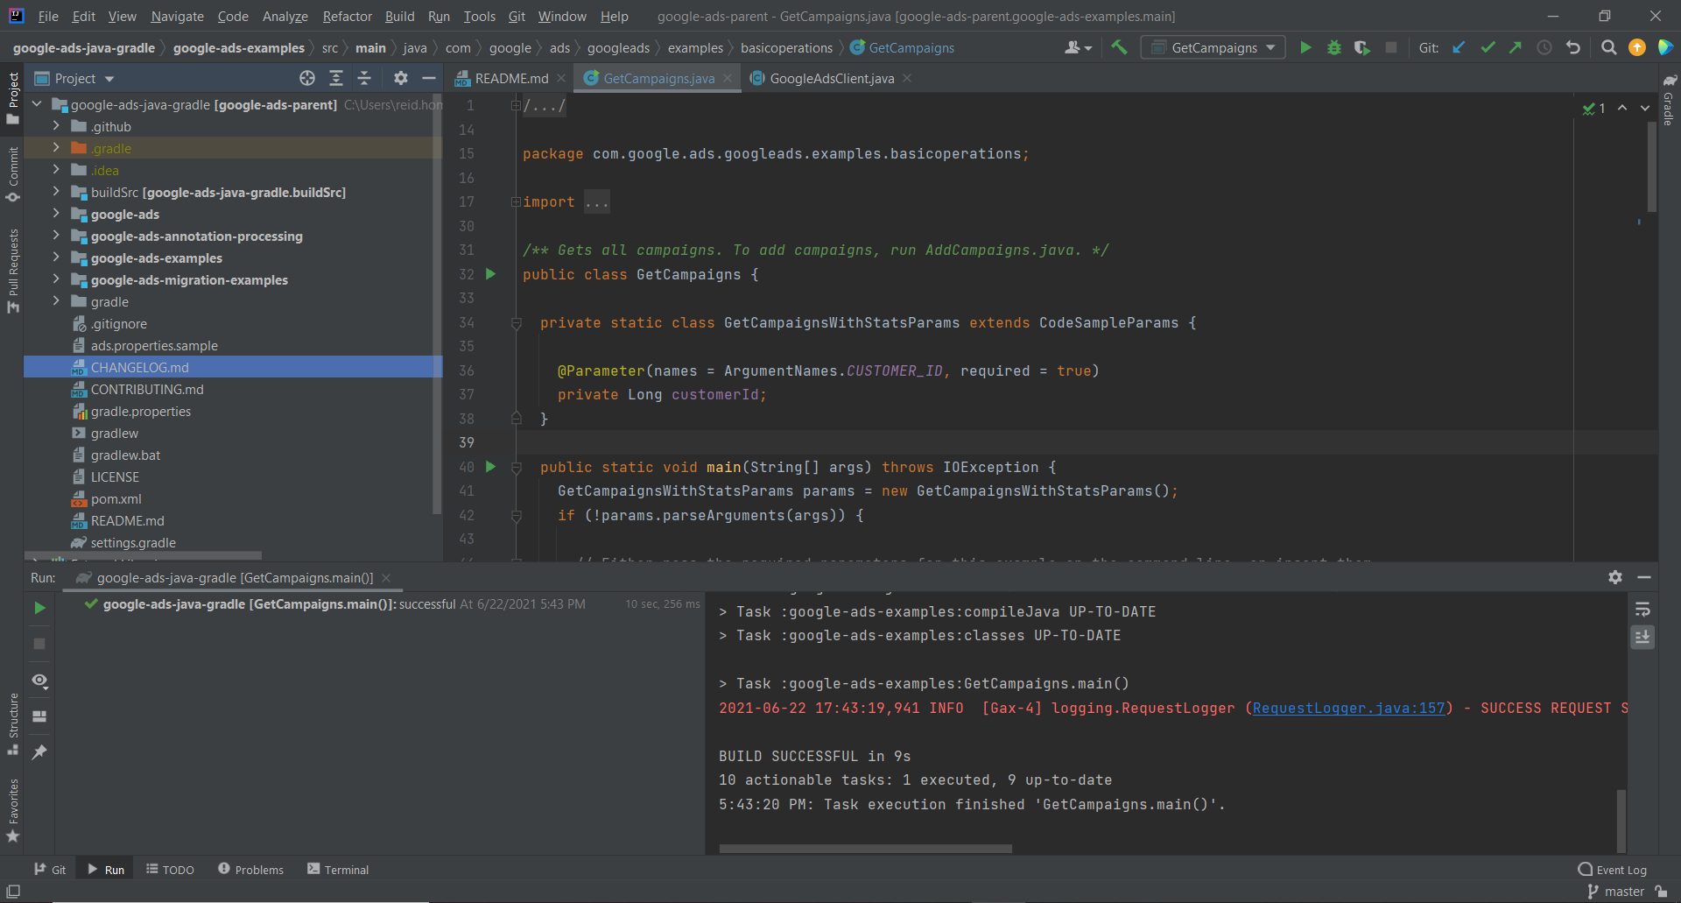The width and height of the screenshot is (1681, 903).
Task: Open the GetCampaigns run configuration dropdown
Action: (1213, 48)
